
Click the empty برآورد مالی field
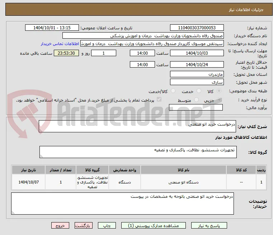tap(196, 107)
